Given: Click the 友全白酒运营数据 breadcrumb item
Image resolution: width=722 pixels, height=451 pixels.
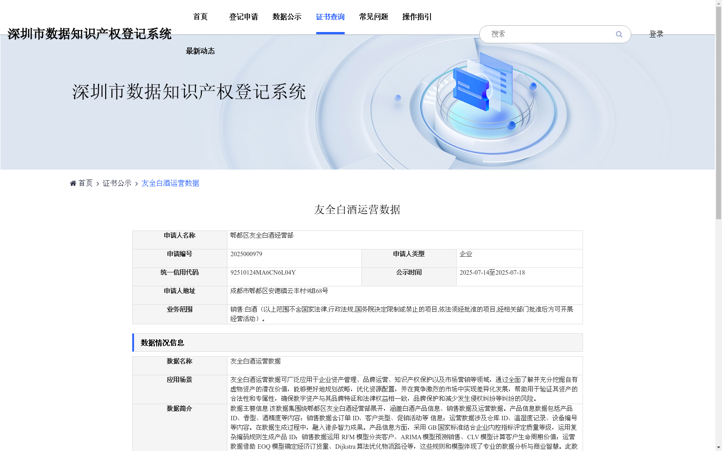Looking at the screenshot, I should (170, 183).
